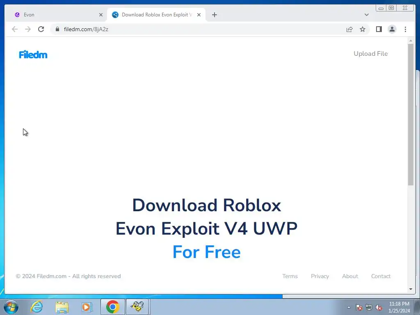This screenshot has width=420, height=315.
Task: Click the muted volume tray icon
Action: [379, 307]
